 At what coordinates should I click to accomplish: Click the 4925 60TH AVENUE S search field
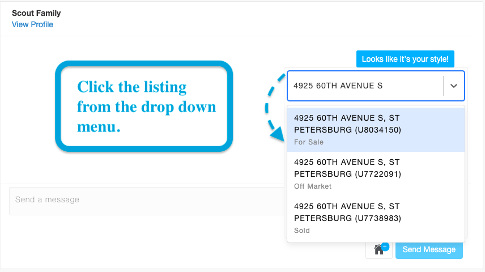[365, 86]
